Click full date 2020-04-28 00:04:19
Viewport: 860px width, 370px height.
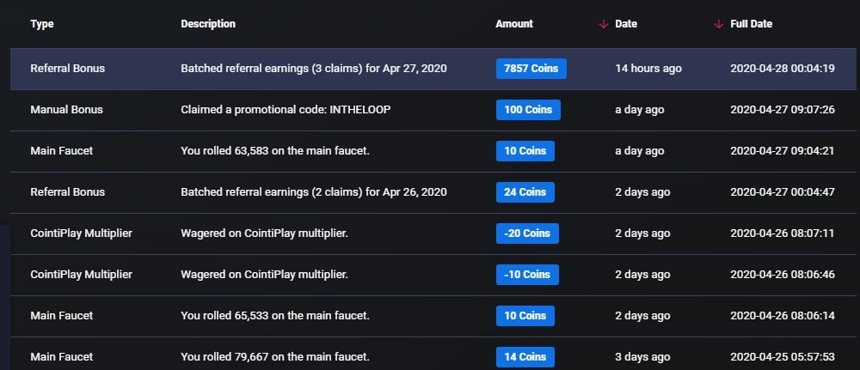[x=783, y=69]
